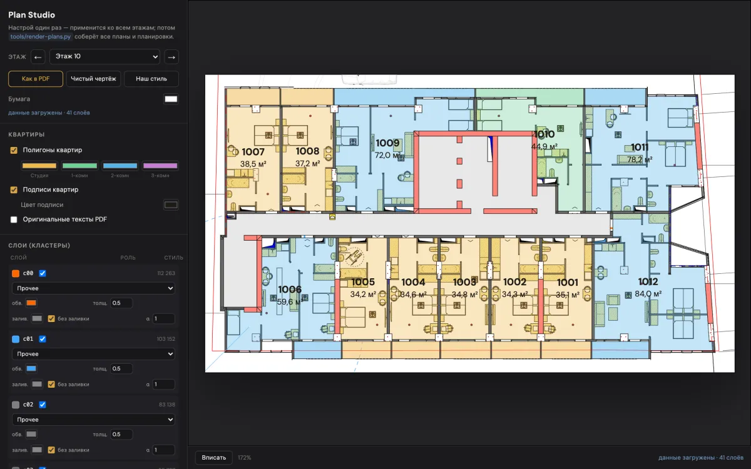This screenshot has height=469, width=751.
Task: Edit the c00 thickness field
Action: pos(121,303)
